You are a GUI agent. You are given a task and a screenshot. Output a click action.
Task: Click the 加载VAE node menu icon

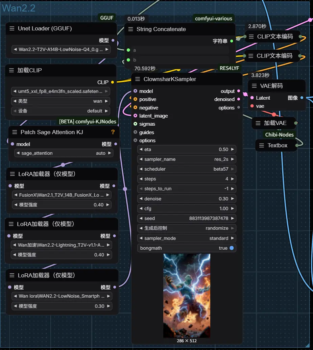(258, 123)
